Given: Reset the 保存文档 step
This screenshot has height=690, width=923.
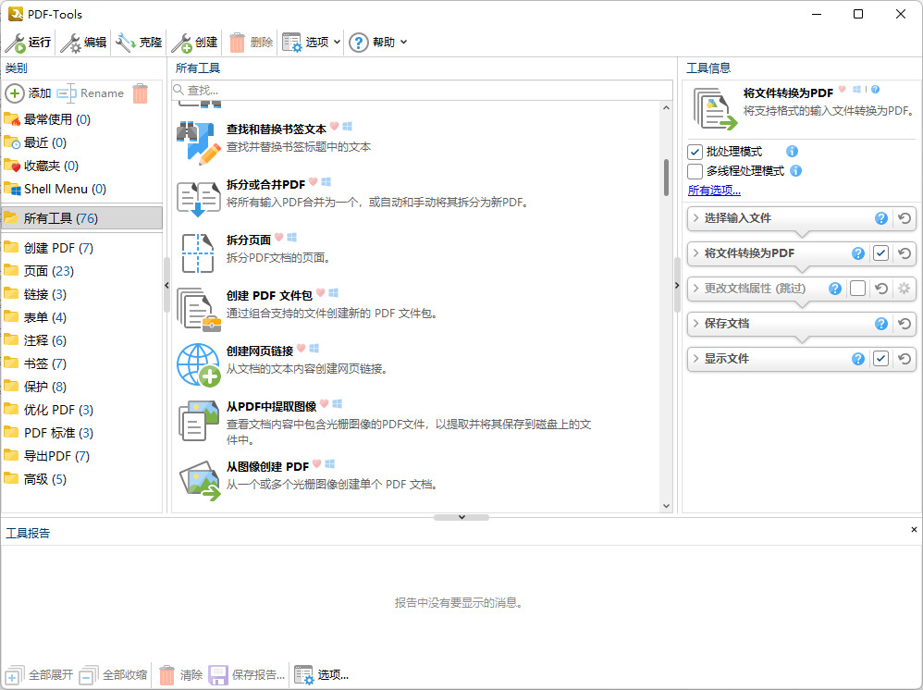Looking at the screenshot, I should coord(905,324).
